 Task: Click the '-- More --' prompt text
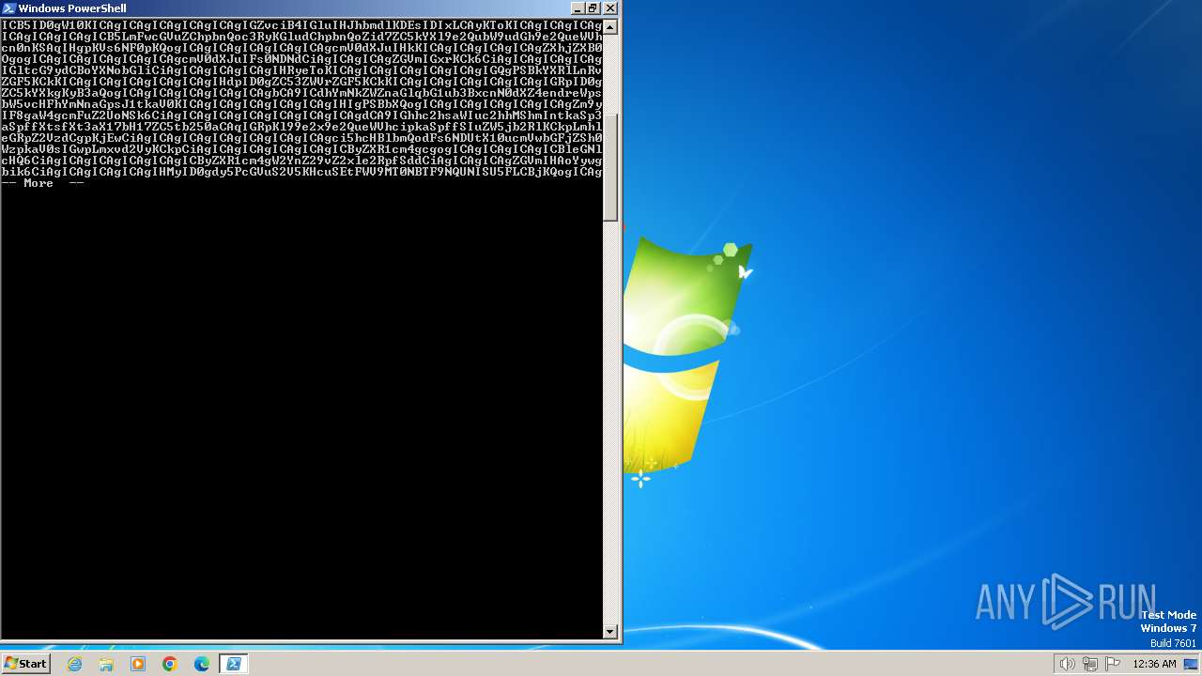pos(43,183)
